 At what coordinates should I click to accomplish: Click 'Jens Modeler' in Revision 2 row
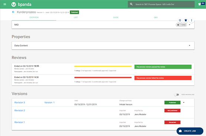[140, 114]
